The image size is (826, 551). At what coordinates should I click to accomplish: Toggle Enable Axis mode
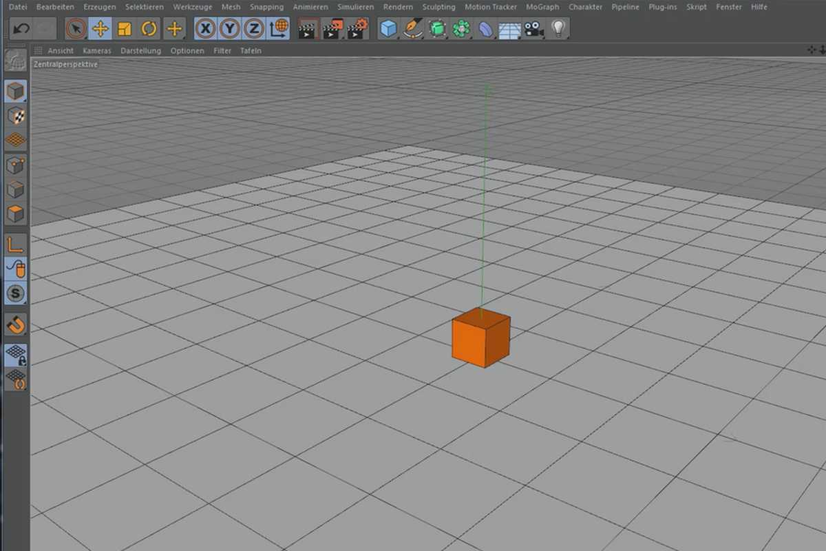[x=16, y=245]
